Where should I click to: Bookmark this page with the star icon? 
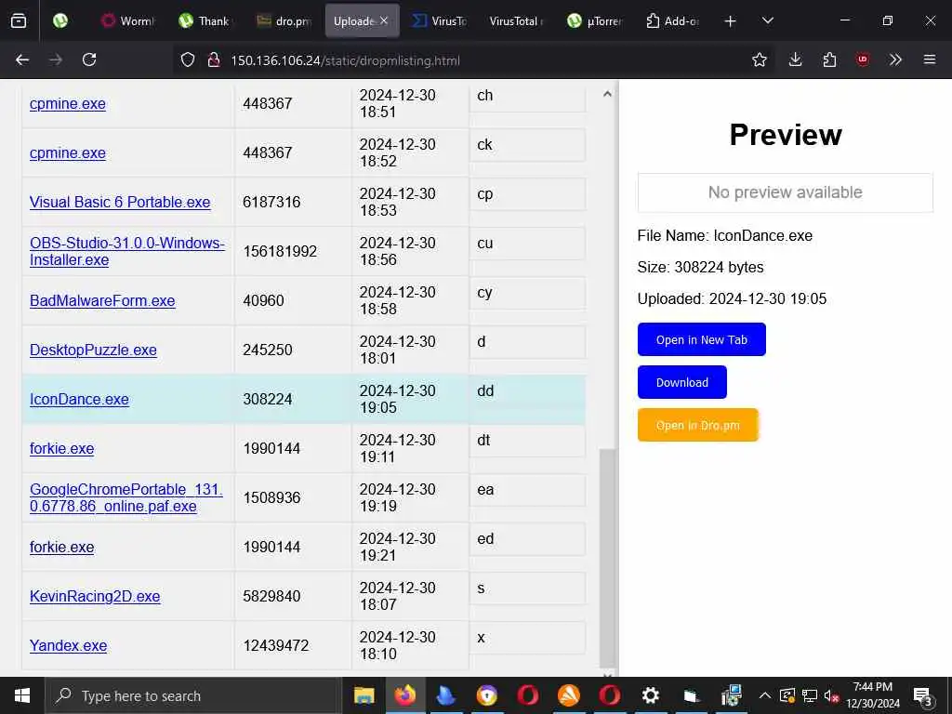[760, 59]
